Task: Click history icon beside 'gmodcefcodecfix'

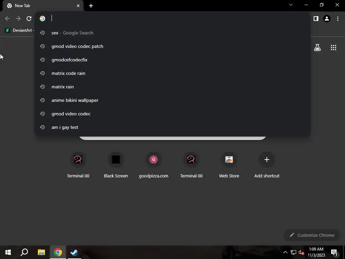Action: pyautogui.click(x=42, y=60)
